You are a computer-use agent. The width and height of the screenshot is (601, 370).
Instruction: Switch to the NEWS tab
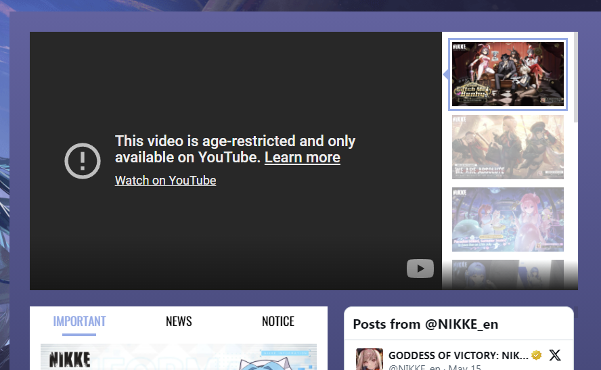[179, 321]
